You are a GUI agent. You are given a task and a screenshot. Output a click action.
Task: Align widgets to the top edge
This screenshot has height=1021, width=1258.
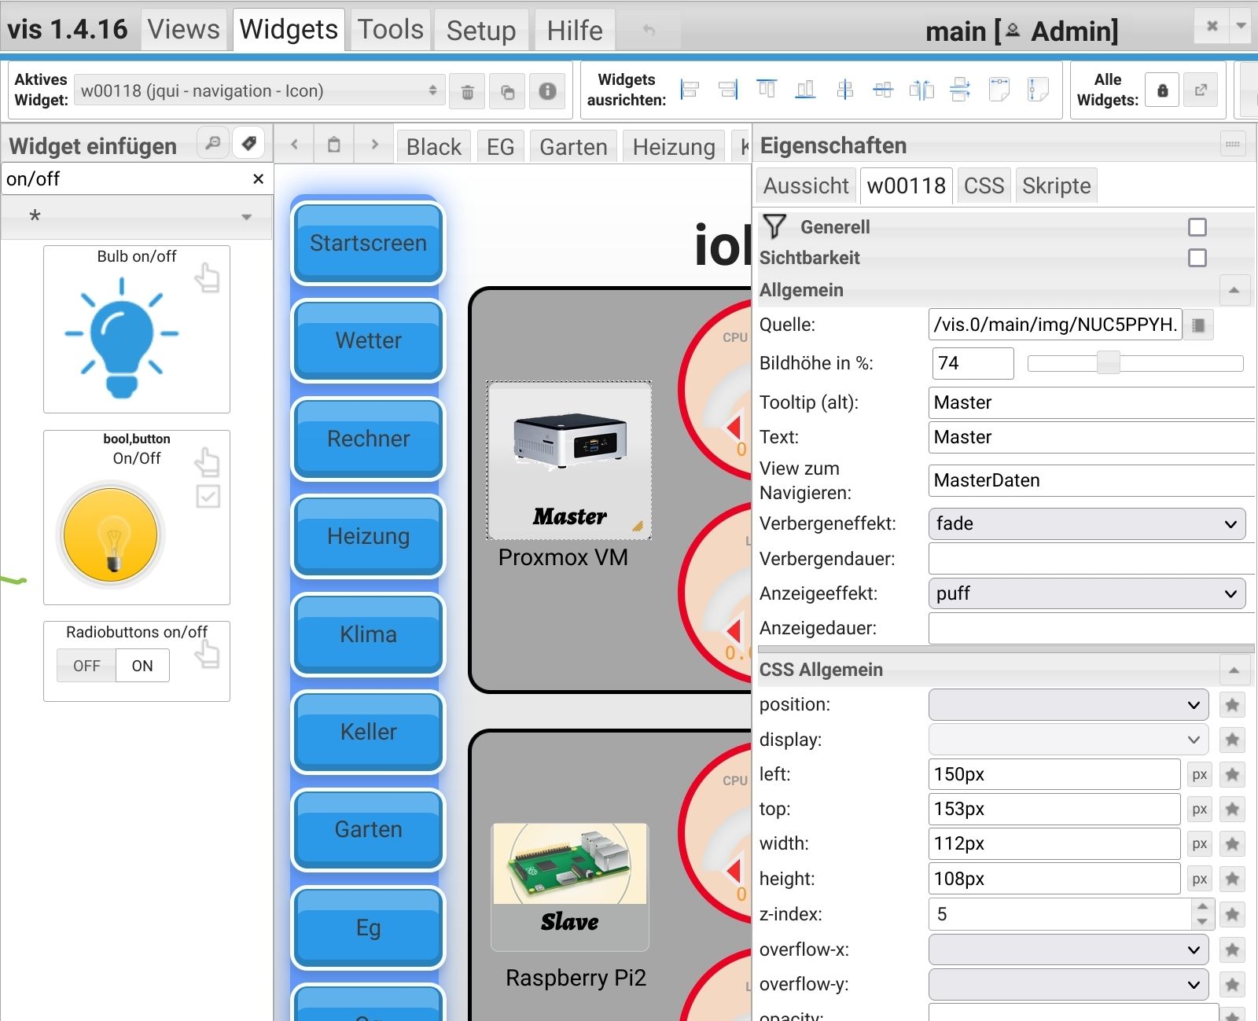[x=767, y=90]
